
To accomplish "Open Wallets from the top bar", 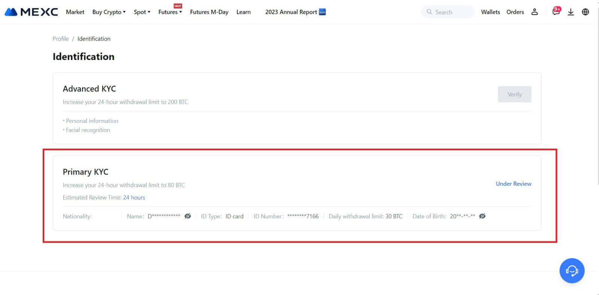I will [x=490, y=12].
